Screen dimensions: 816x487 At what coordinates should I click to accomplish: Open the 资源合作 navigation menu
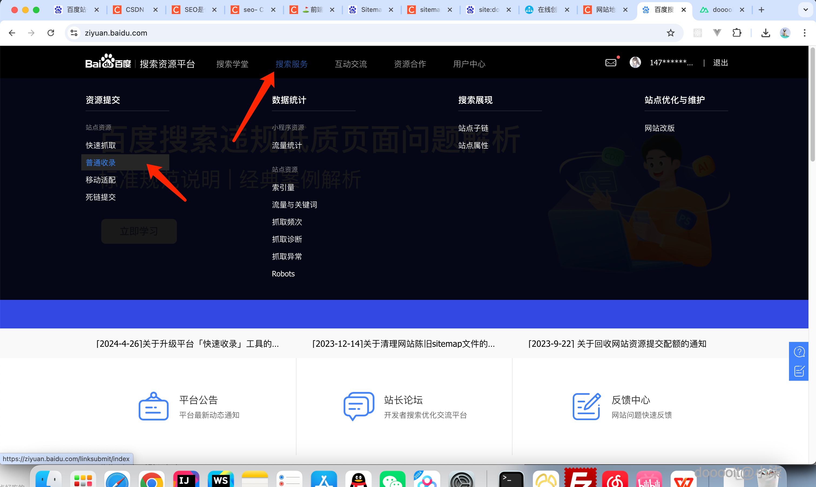(x=410, y=64)
